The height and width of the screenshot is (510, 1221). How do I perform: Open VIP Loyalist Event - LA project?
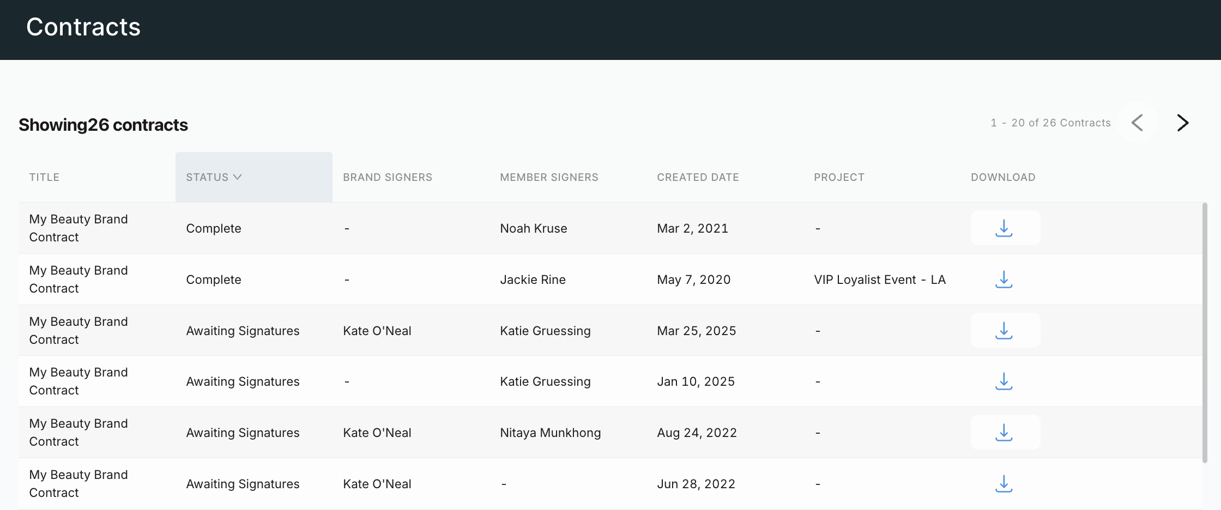coord(880,280)
